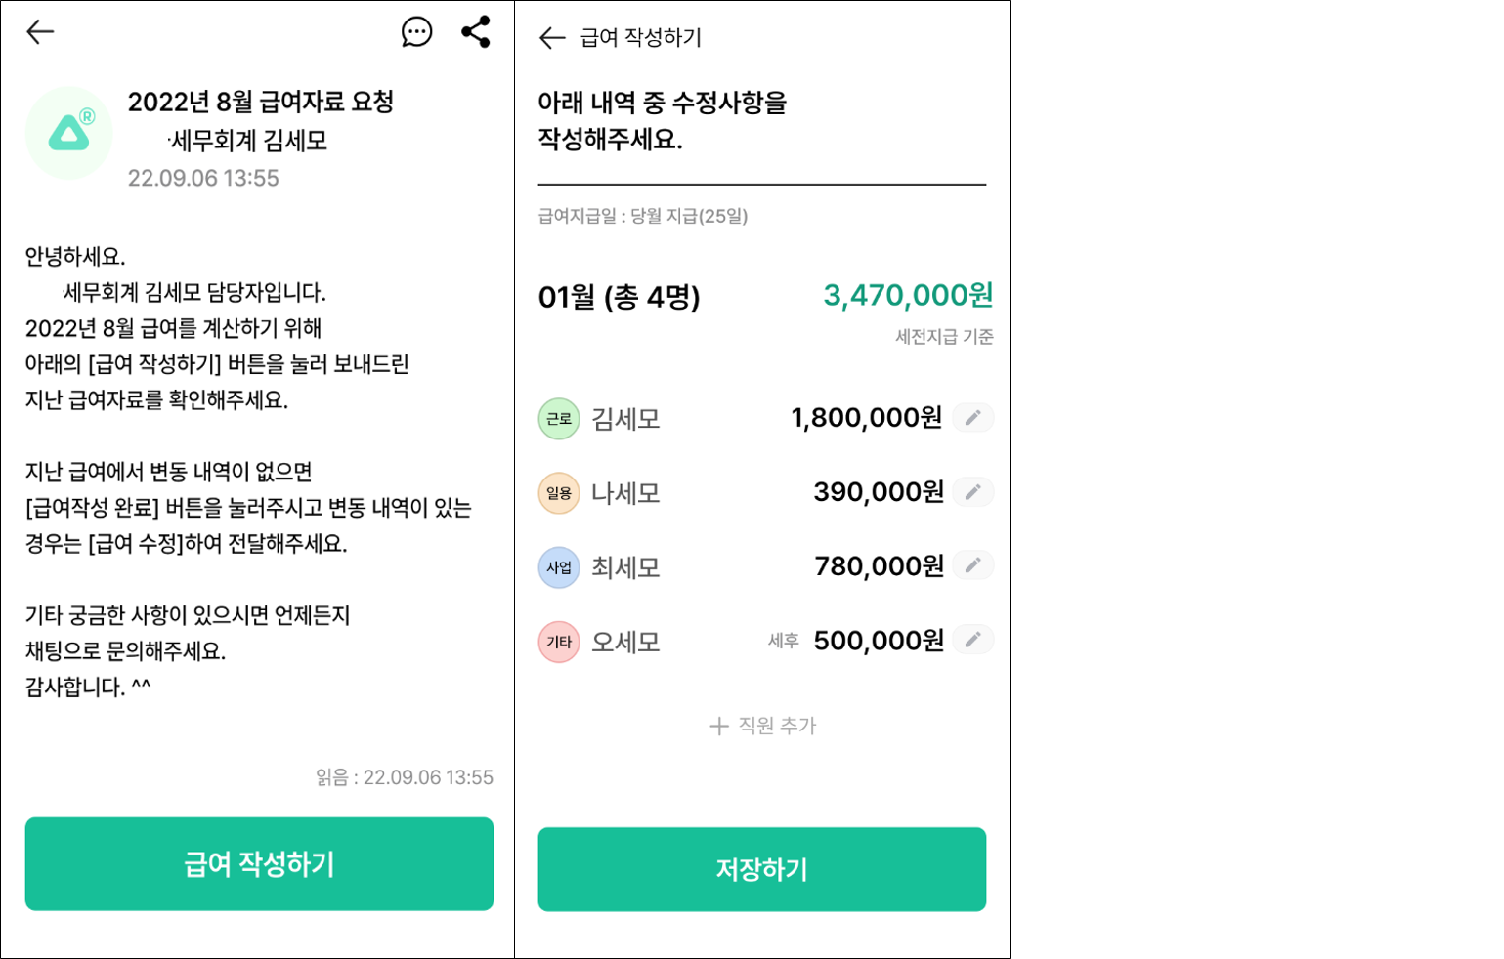Edit 김세모's 1,800,000원 salary
This screenshot has width=1504, height=959.
point(973,418)
